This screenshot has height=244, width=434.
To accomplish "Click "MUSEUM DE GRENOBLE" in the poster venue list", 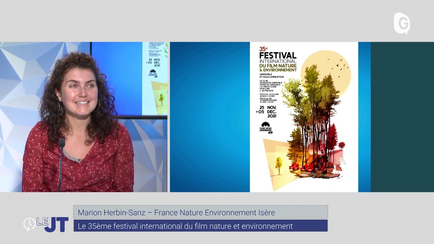I will (271, 83).
